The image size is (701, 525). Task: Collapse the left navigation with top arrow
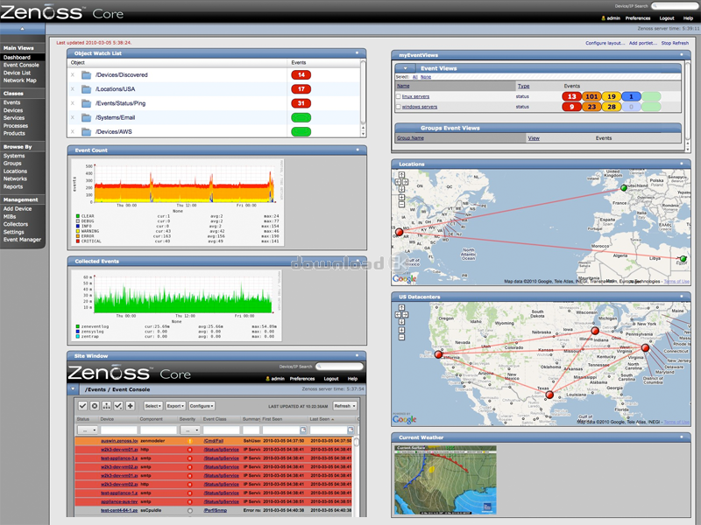(23, 29)
